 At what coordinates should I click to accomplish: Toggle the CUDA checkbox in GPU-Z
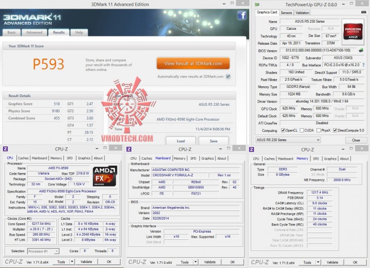302,130
